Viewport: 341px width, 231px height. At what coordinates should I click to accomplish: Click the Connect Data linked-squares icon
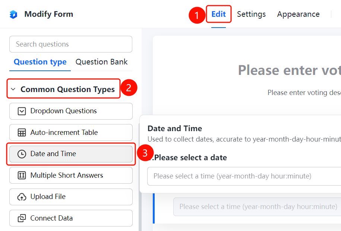[x=22, y=218]
